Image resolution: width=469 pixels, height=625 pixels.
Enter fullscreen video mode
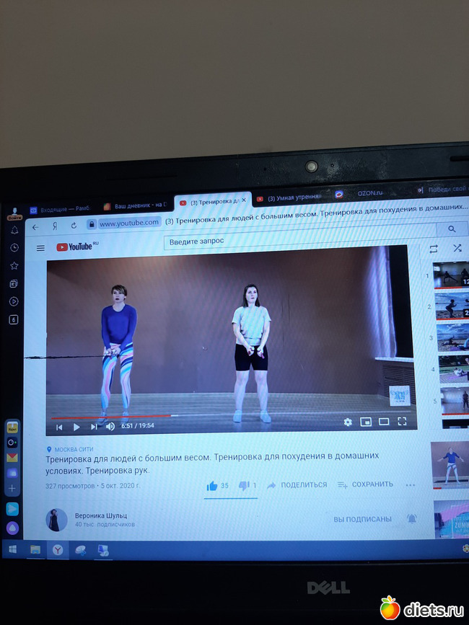coord(403,421)
